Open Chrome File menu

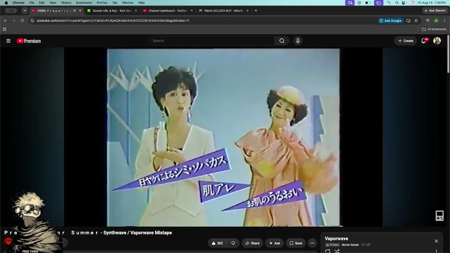coord(32,3)
